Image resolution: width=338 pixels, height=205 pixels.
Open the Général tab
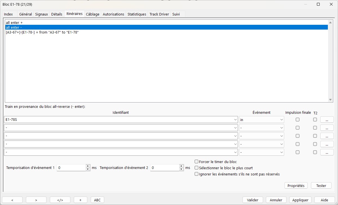pos(25,14)
